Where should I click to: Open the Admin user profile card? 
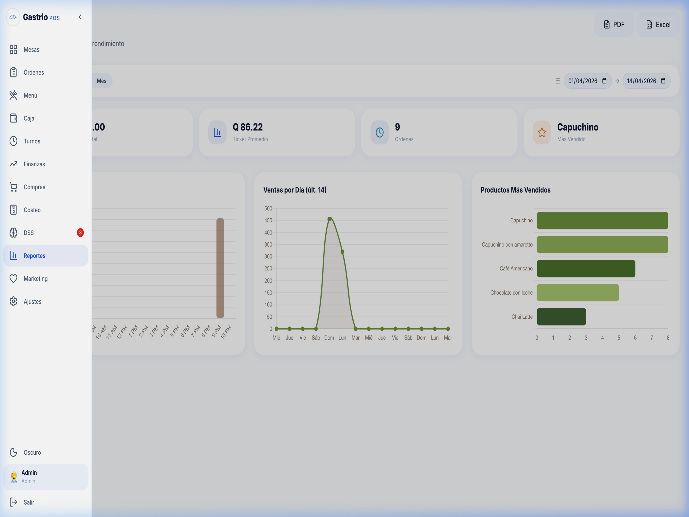tap(46, 477)
